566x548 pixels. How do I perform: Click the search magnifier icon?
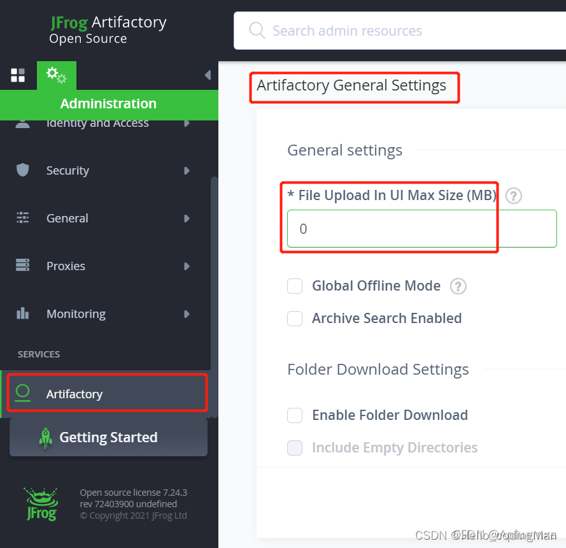click(257, 30)
